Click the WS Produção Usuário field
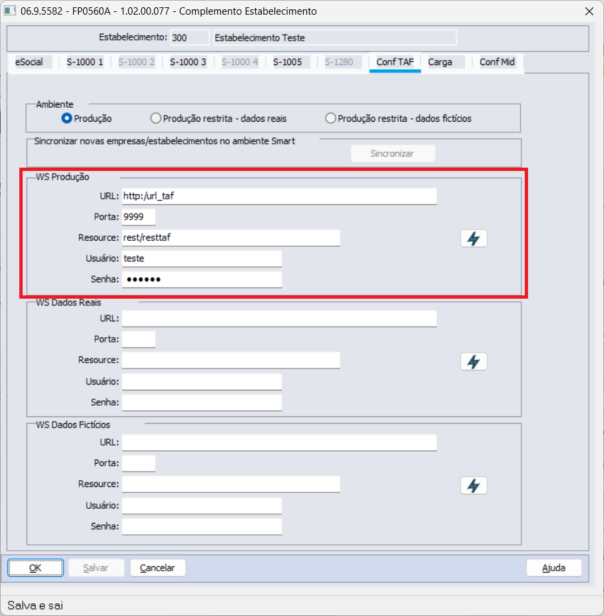Viewport: 604px width, 616px height. click(202, 259)
